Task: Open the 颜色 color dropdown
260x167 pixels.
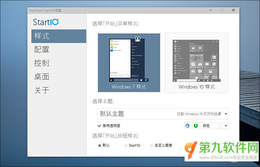Action: 215,126
